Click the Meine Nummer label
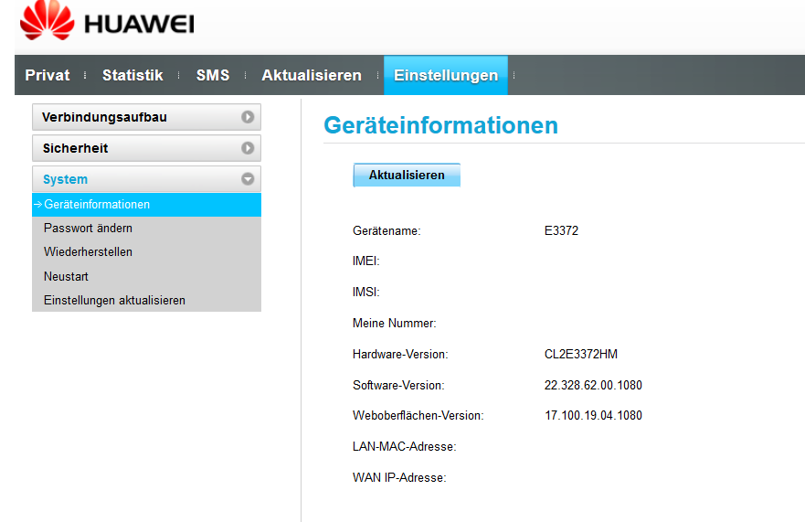805x522 pixels. tap(395, 324)
